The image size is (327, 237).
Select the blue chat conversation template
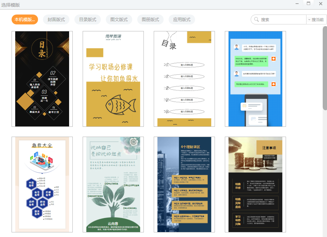(x=256, y=79)
